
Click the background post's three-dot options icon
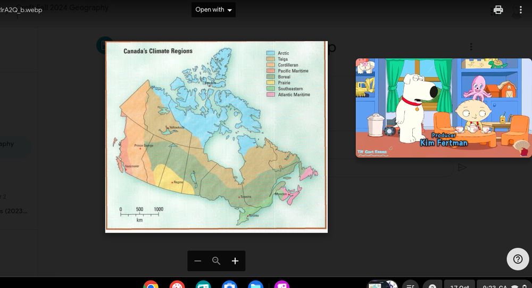tap(471, 46)
